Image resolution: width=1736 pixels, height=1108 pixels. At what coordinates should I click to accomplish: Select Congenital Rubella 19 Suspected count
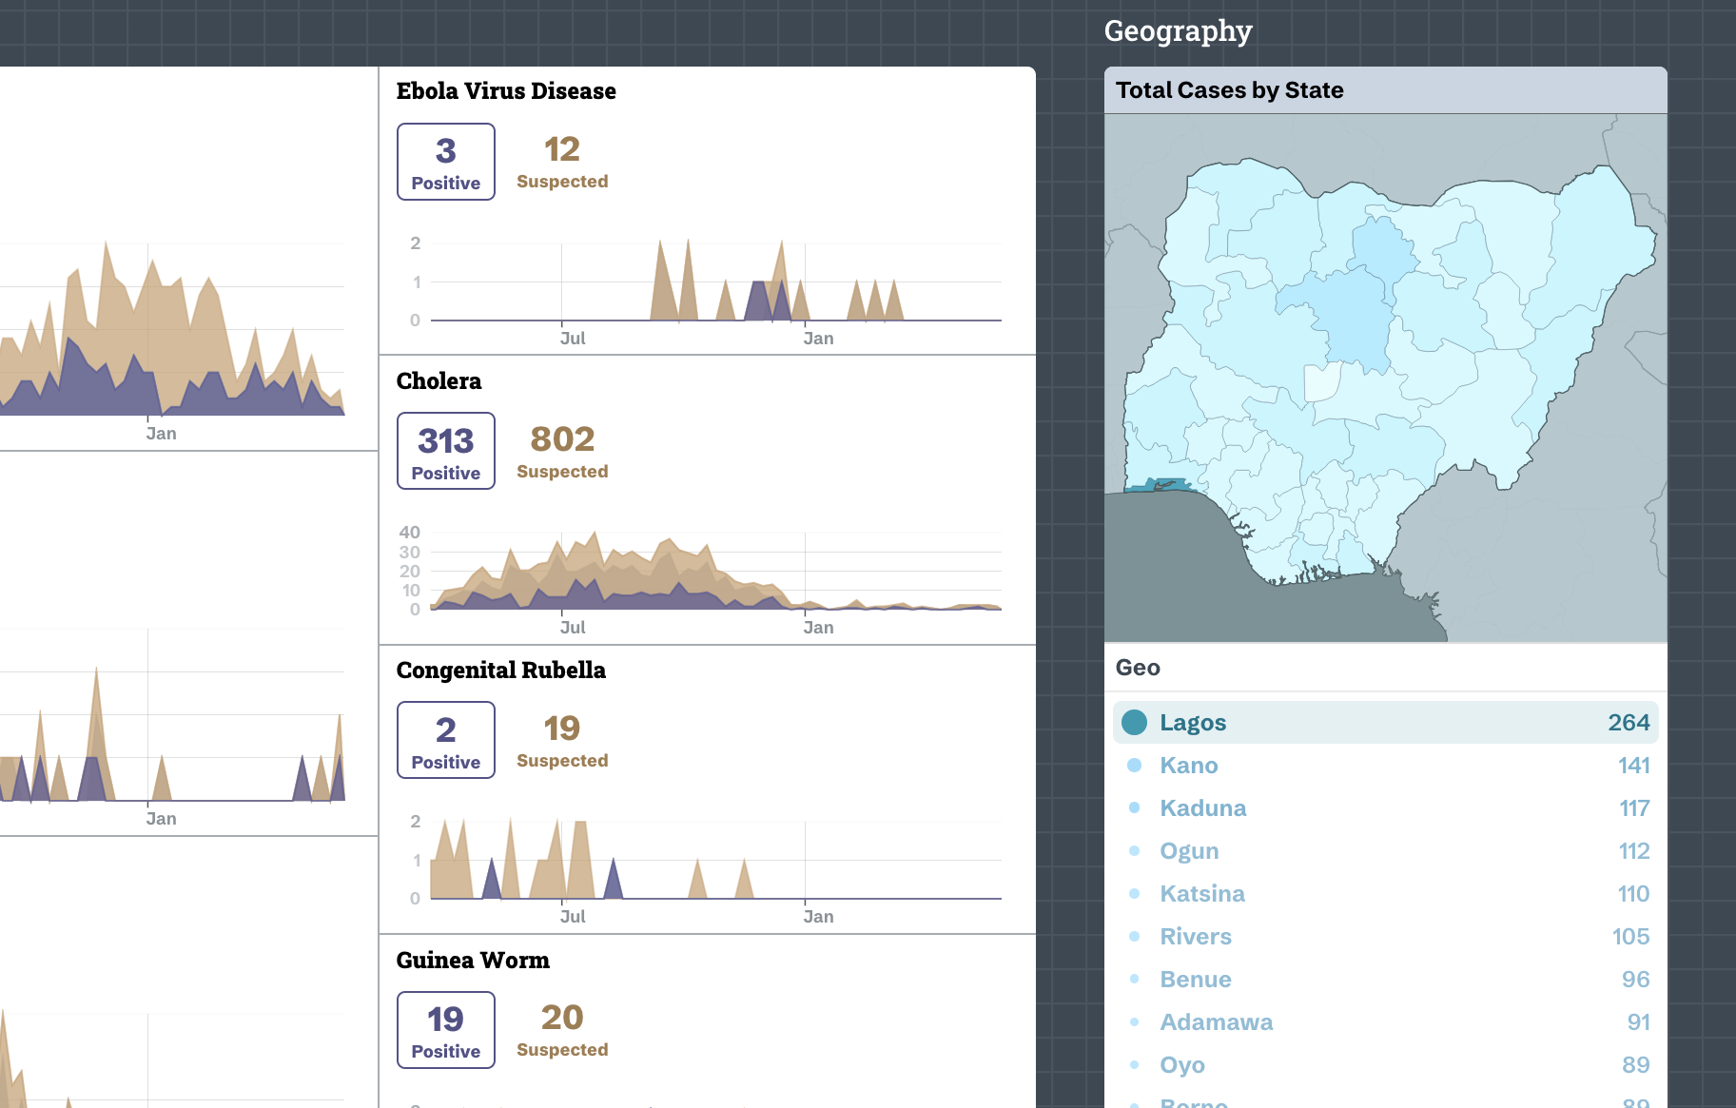coord(562,740)
